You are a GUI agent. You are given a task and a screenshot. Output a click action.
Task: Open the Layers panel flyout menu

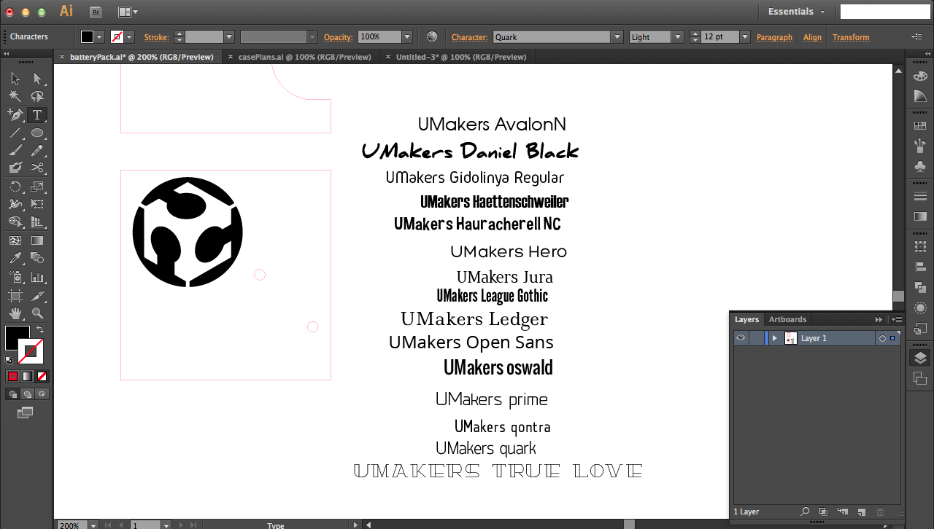897,319
